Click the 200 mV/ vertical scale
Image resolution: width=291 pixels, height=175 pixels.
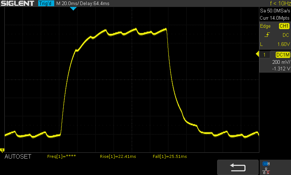click(281, 62)
